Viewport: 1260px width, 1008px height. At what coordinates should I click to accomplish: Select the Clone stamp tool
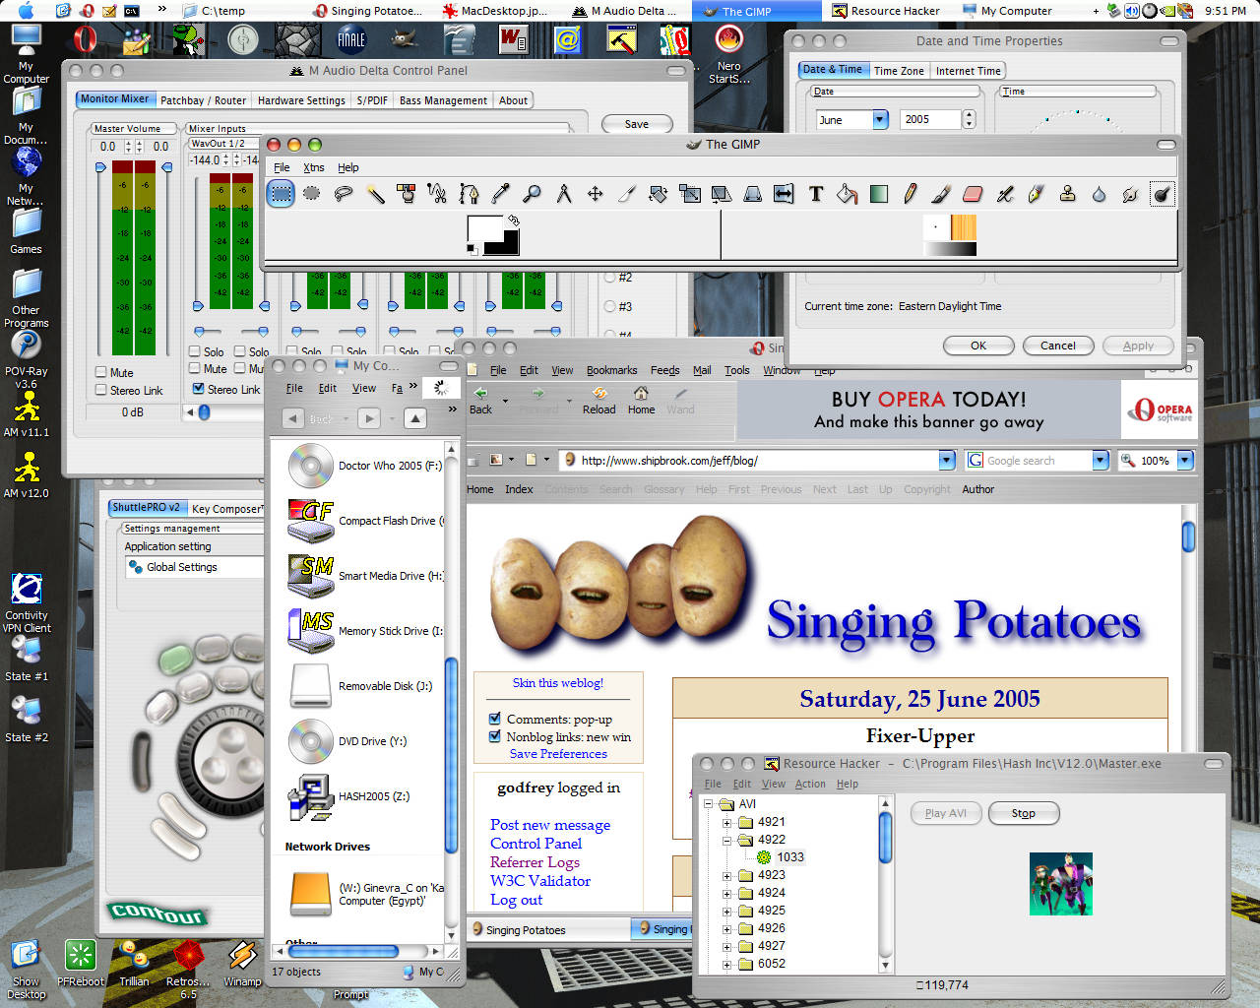pyautogui.click(x=1068, y=194)
